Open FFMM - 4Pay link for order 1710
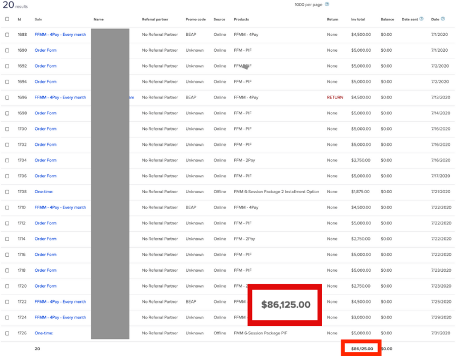Viewport: 456px width, 356px height. [x=60, y=207]
